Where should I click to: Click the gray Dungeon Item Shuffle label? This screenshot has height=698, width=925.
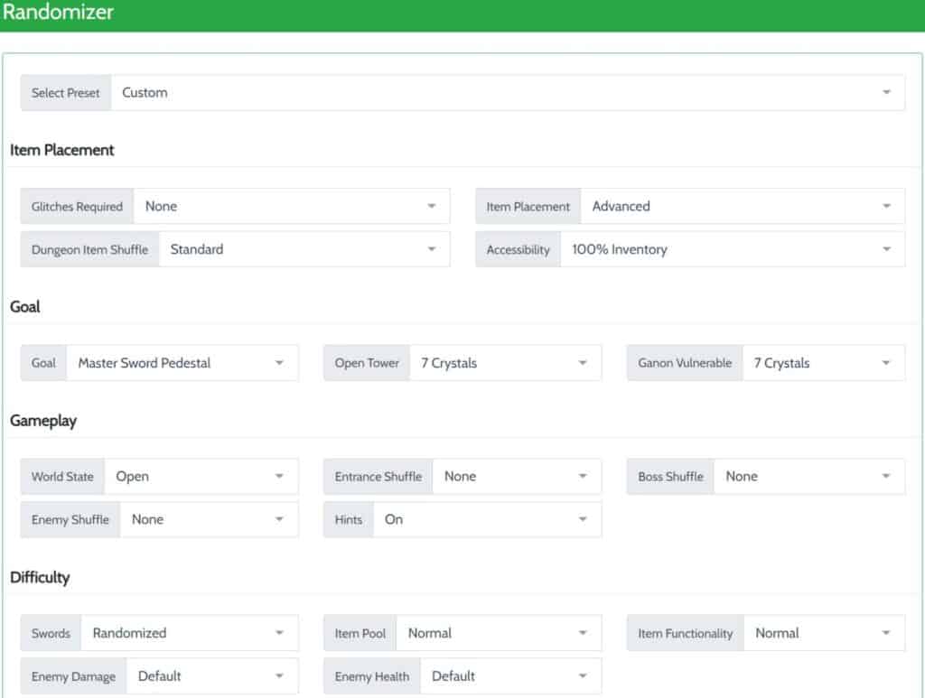[x=89, y=249]
